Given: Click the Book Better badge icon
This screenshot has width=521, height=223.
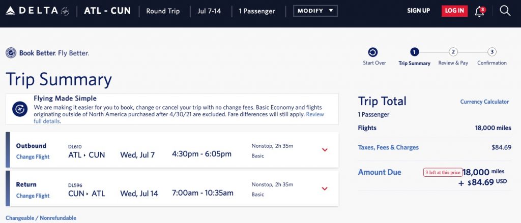Looking at the screenshot, I should [x=11, y=53].
